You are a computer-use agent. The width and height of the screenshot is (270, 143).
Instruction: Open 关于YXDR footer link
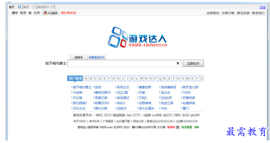tap(79, 121)
